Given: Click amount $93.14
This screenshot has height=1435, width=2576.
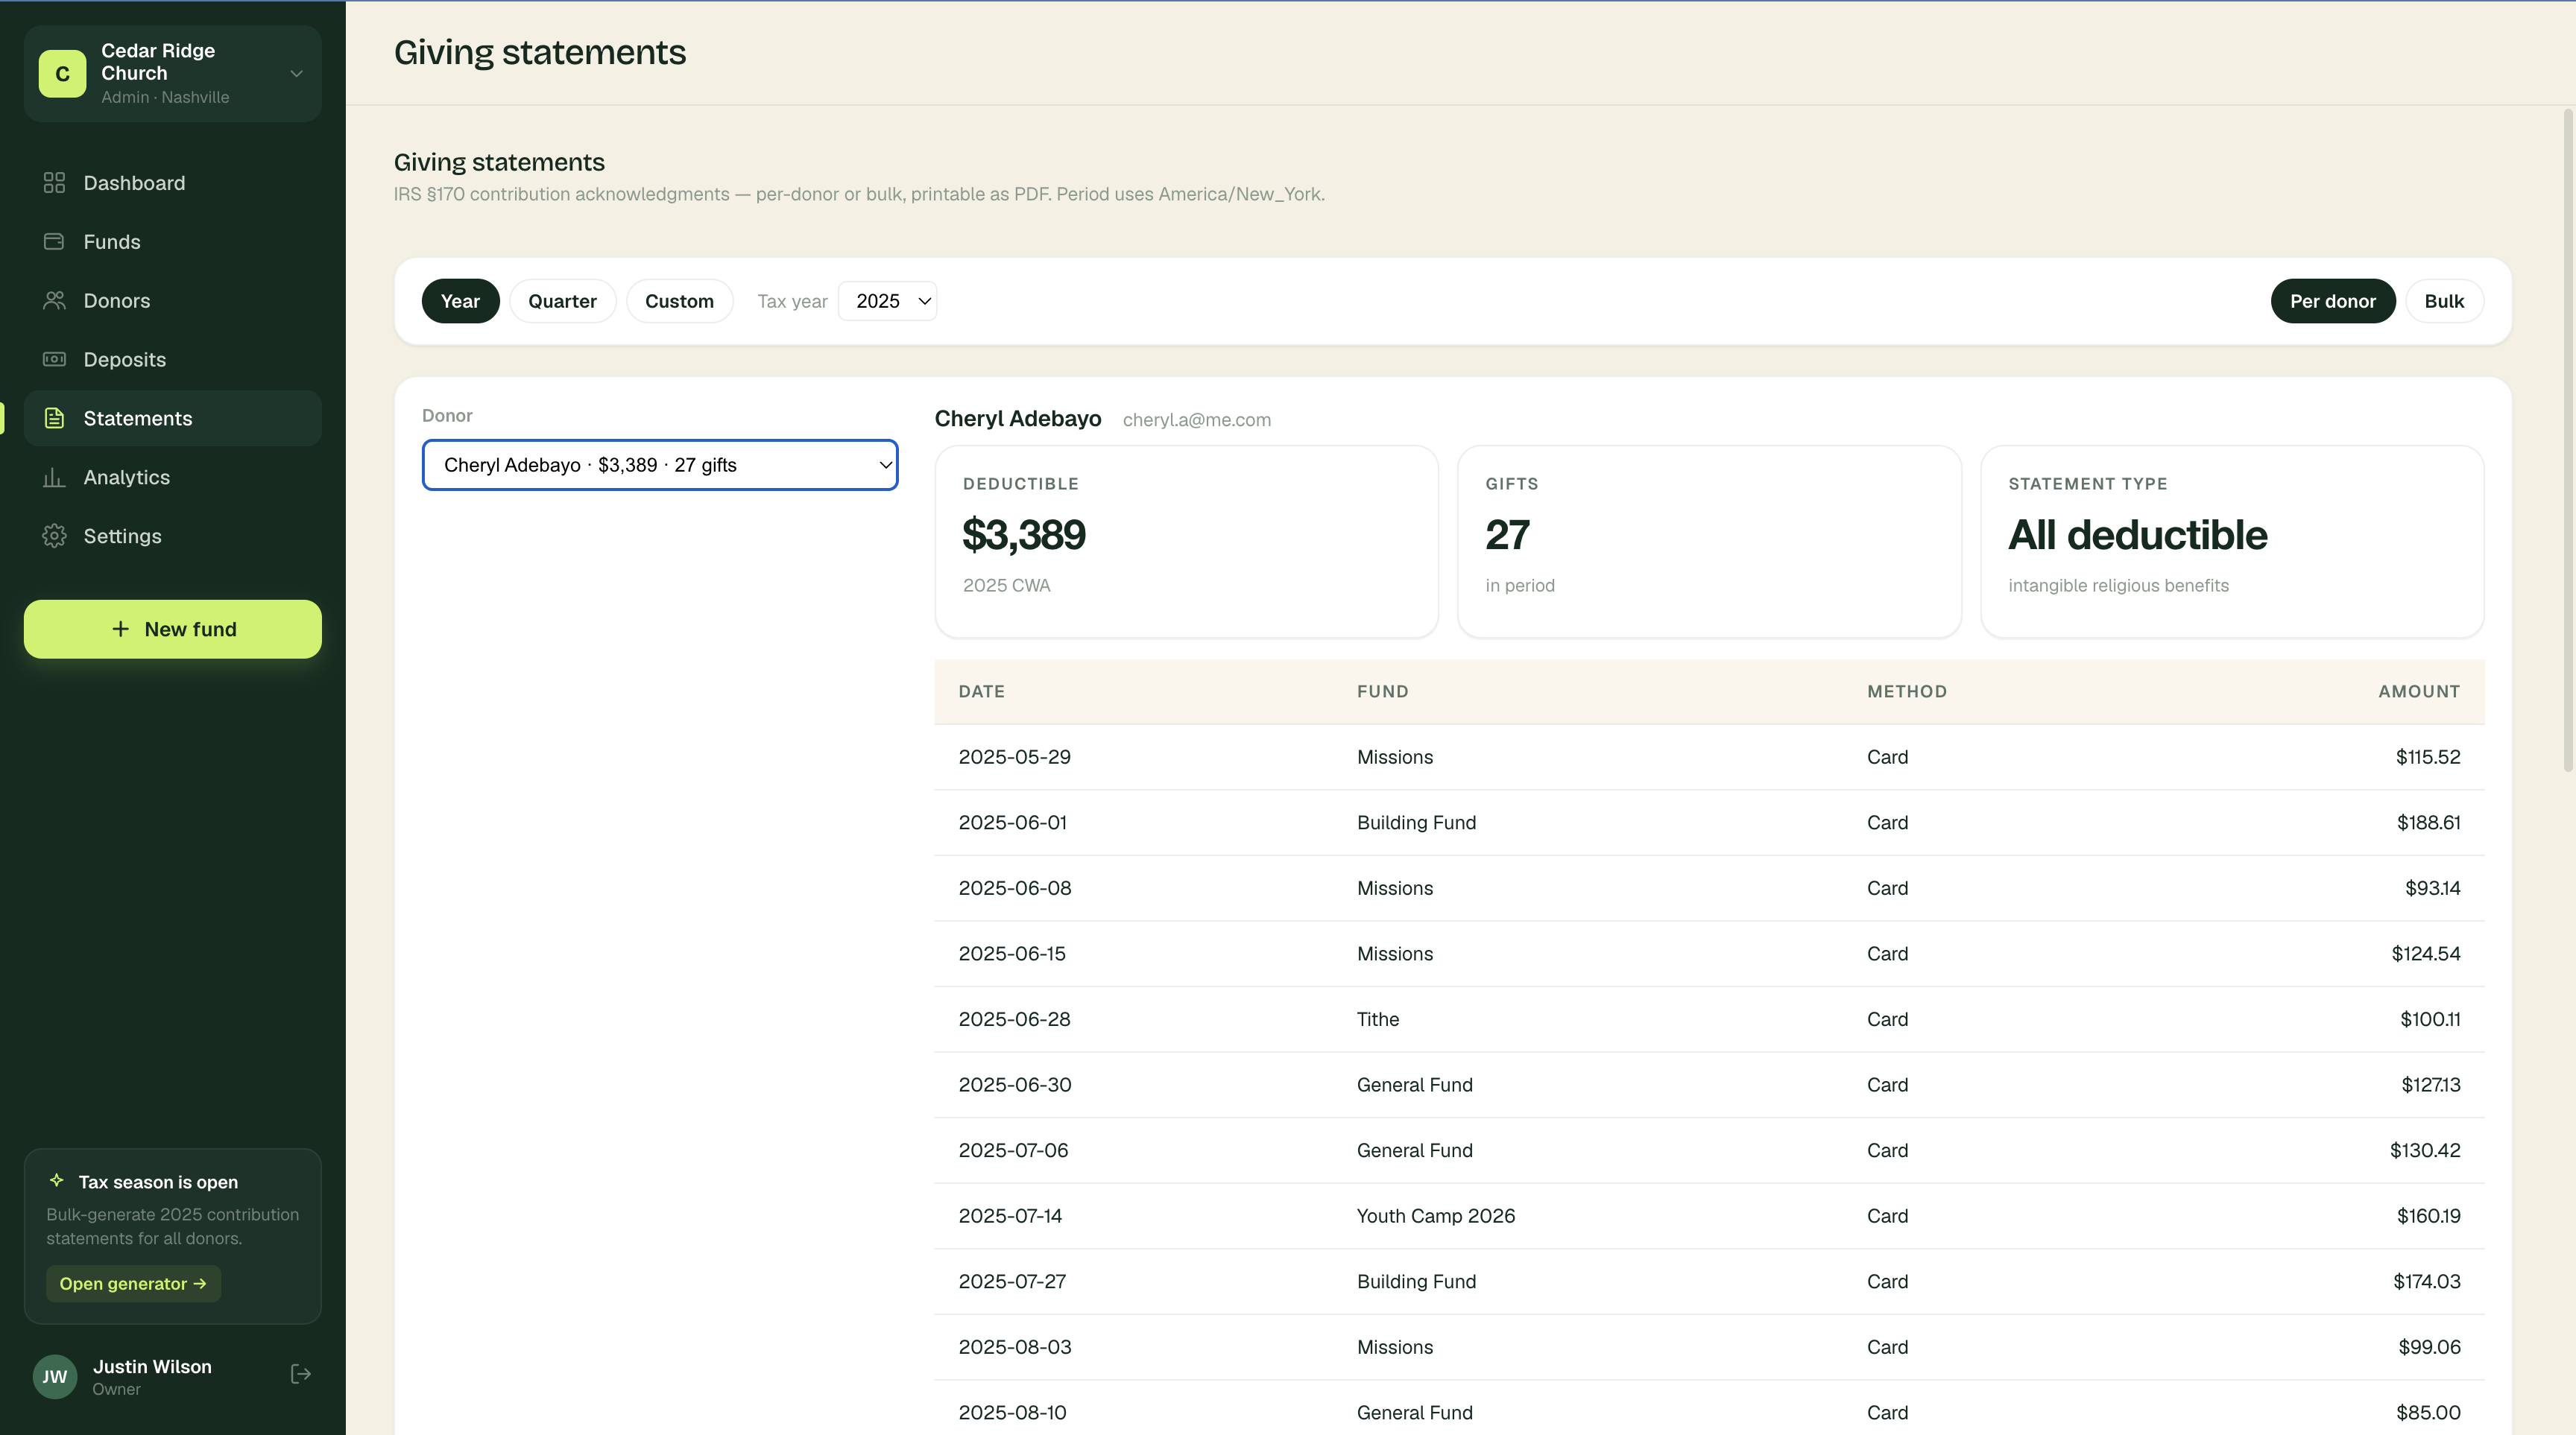Looking at the screenshot, I should coord(2432,888).
